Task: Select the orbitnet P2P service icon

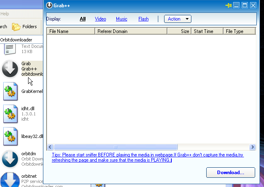Action: (10, 180)
